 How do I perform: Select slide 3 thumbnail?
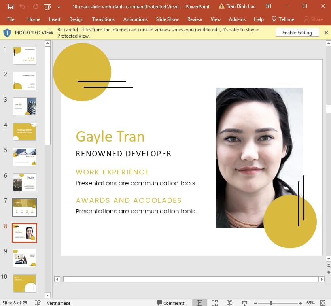click(x=25, y=106)
